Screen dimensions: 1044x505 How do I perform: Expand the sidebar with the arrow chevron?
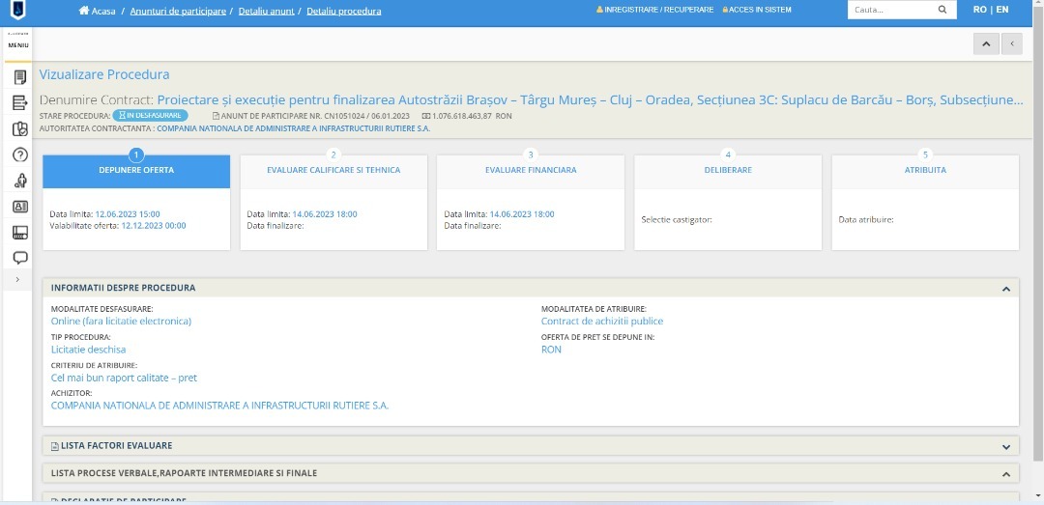click(x=18, y=279)
